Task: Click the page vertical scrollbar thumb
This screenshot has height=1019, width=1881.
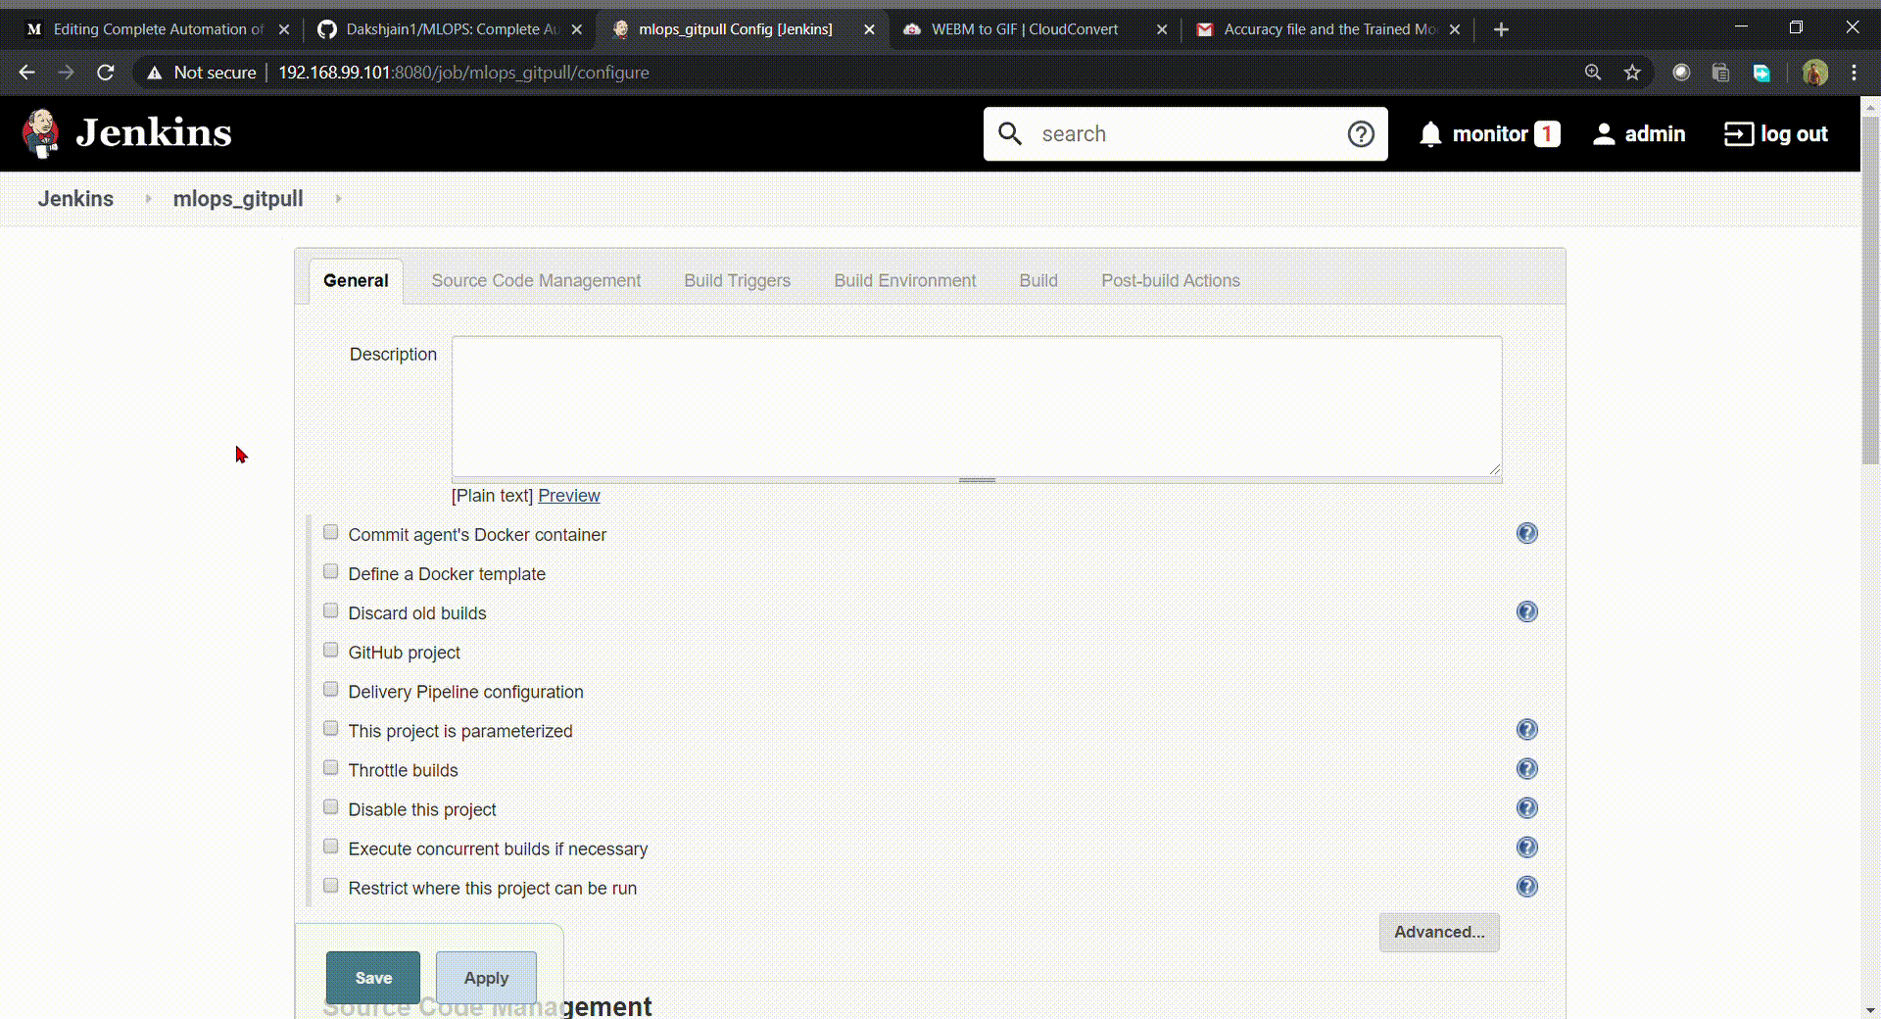Action: [x=1870, y=289]
